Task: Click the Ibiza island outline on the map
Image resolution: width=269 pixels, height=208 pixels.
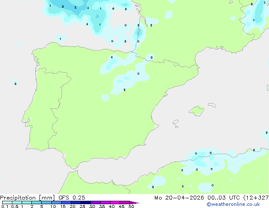Action: (x=176, y=122)
